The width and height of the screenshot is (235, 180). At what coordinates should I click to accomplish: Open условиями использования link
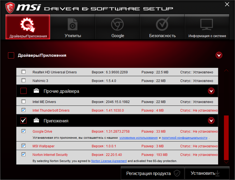138,138
